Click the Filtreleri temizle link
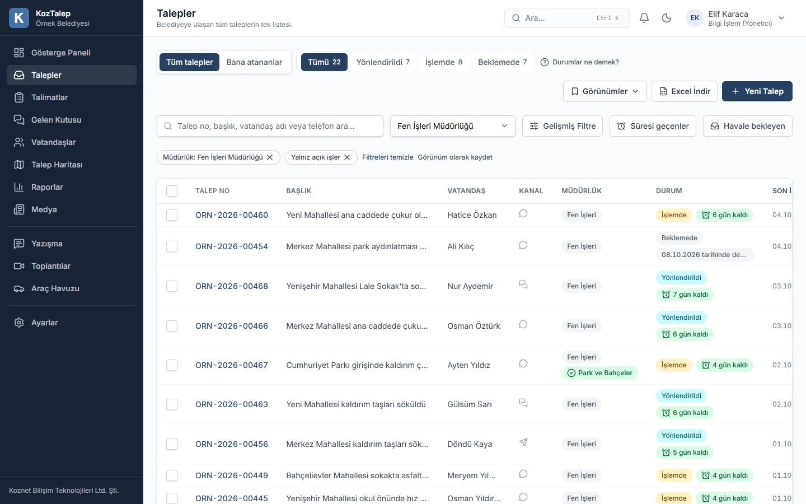 coord(387,157)
